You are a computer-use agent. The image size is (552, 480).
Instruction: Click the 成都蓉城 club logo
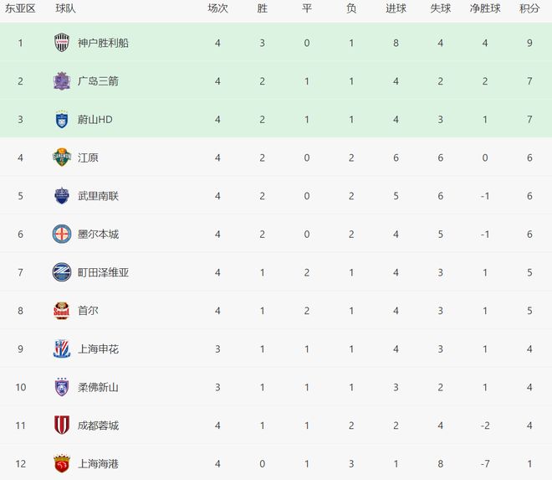click(x=62, y=425)
